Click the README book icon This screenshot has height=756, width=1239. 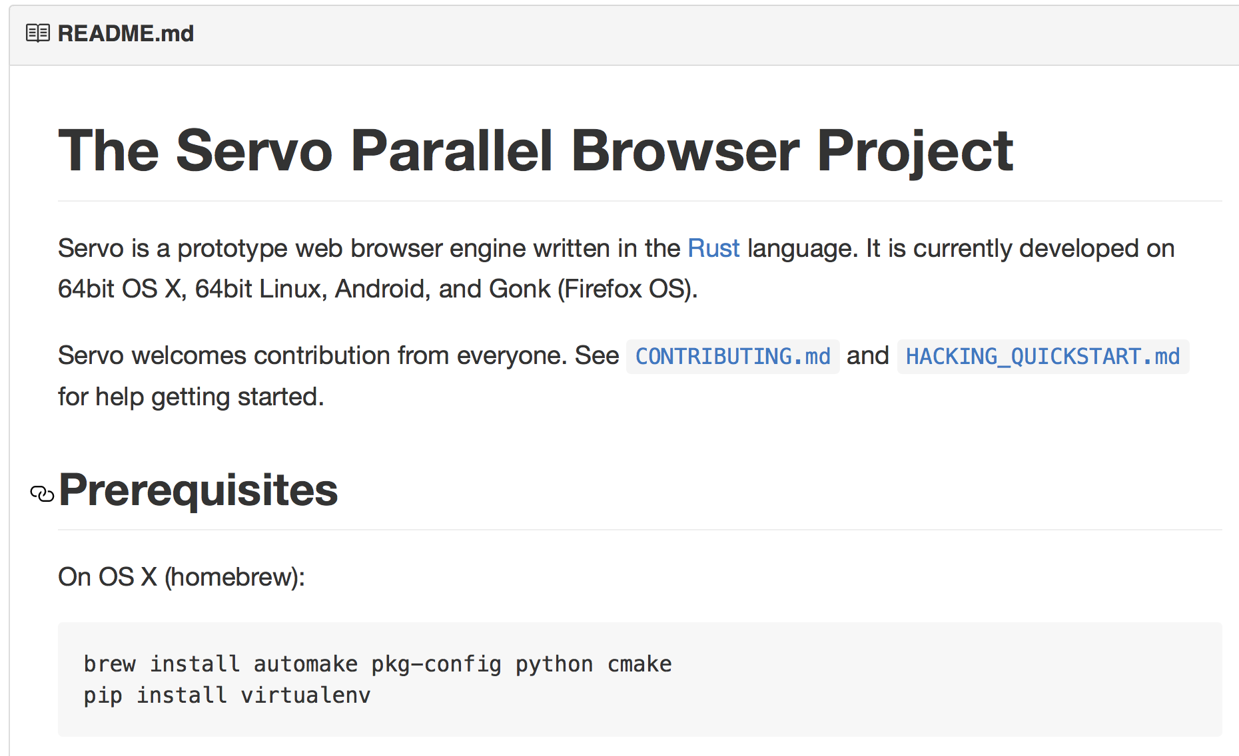pos(38,33)
